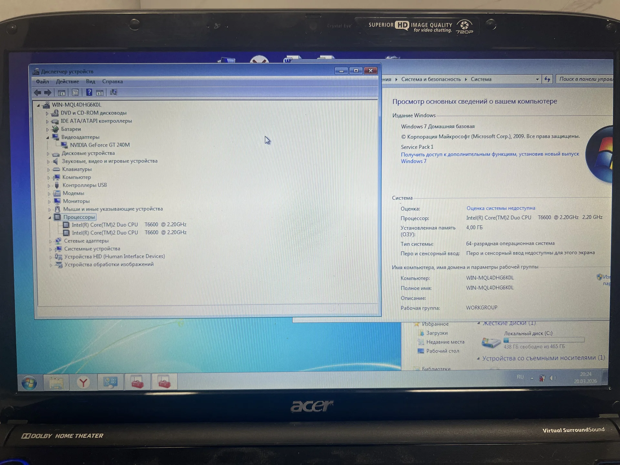Expand the Компьютер node
The height and width of the screenshot is (465, 620).
point(49,178)
